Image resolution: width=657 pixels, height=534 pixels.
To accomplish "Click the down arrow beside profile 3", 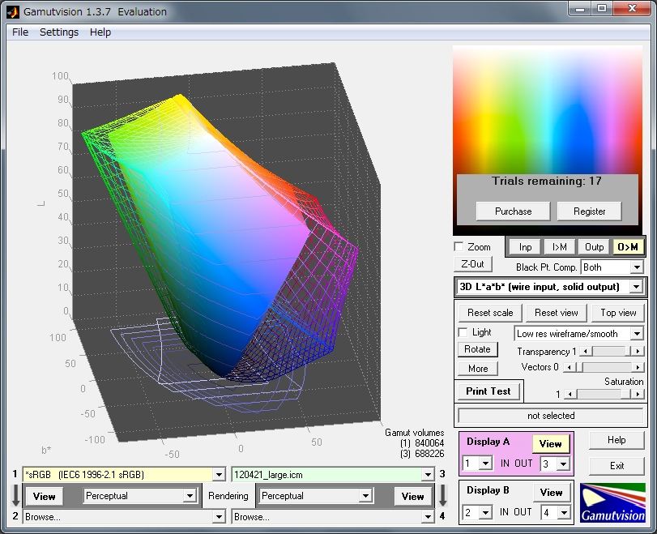I will (x=442, y=494).
